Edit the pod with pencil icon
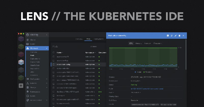 (x=175, y=36)
